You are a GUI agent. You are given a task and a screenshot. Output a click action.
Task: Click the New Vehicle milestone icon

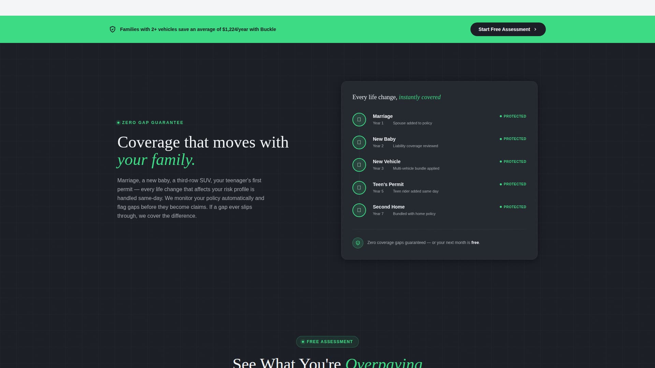pyautogui.click(x=359, y=165)
